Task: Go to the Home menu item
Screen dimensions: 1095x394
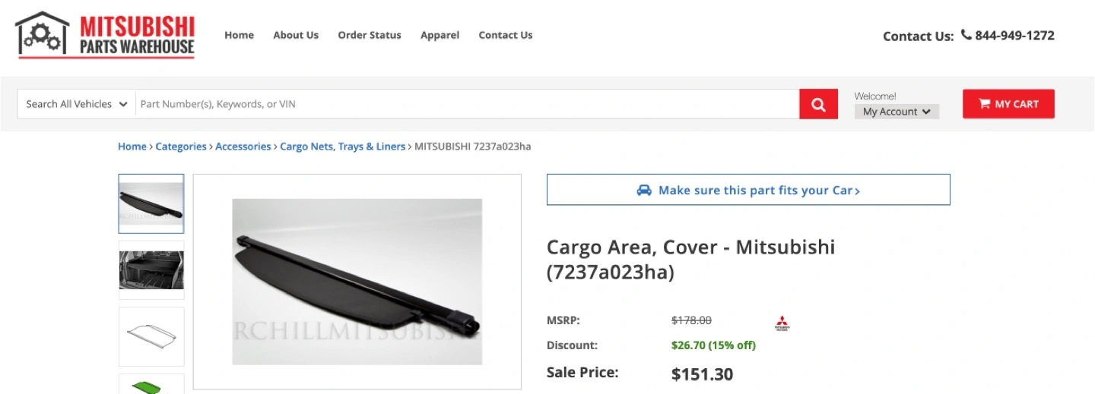Action: [239, 35]
